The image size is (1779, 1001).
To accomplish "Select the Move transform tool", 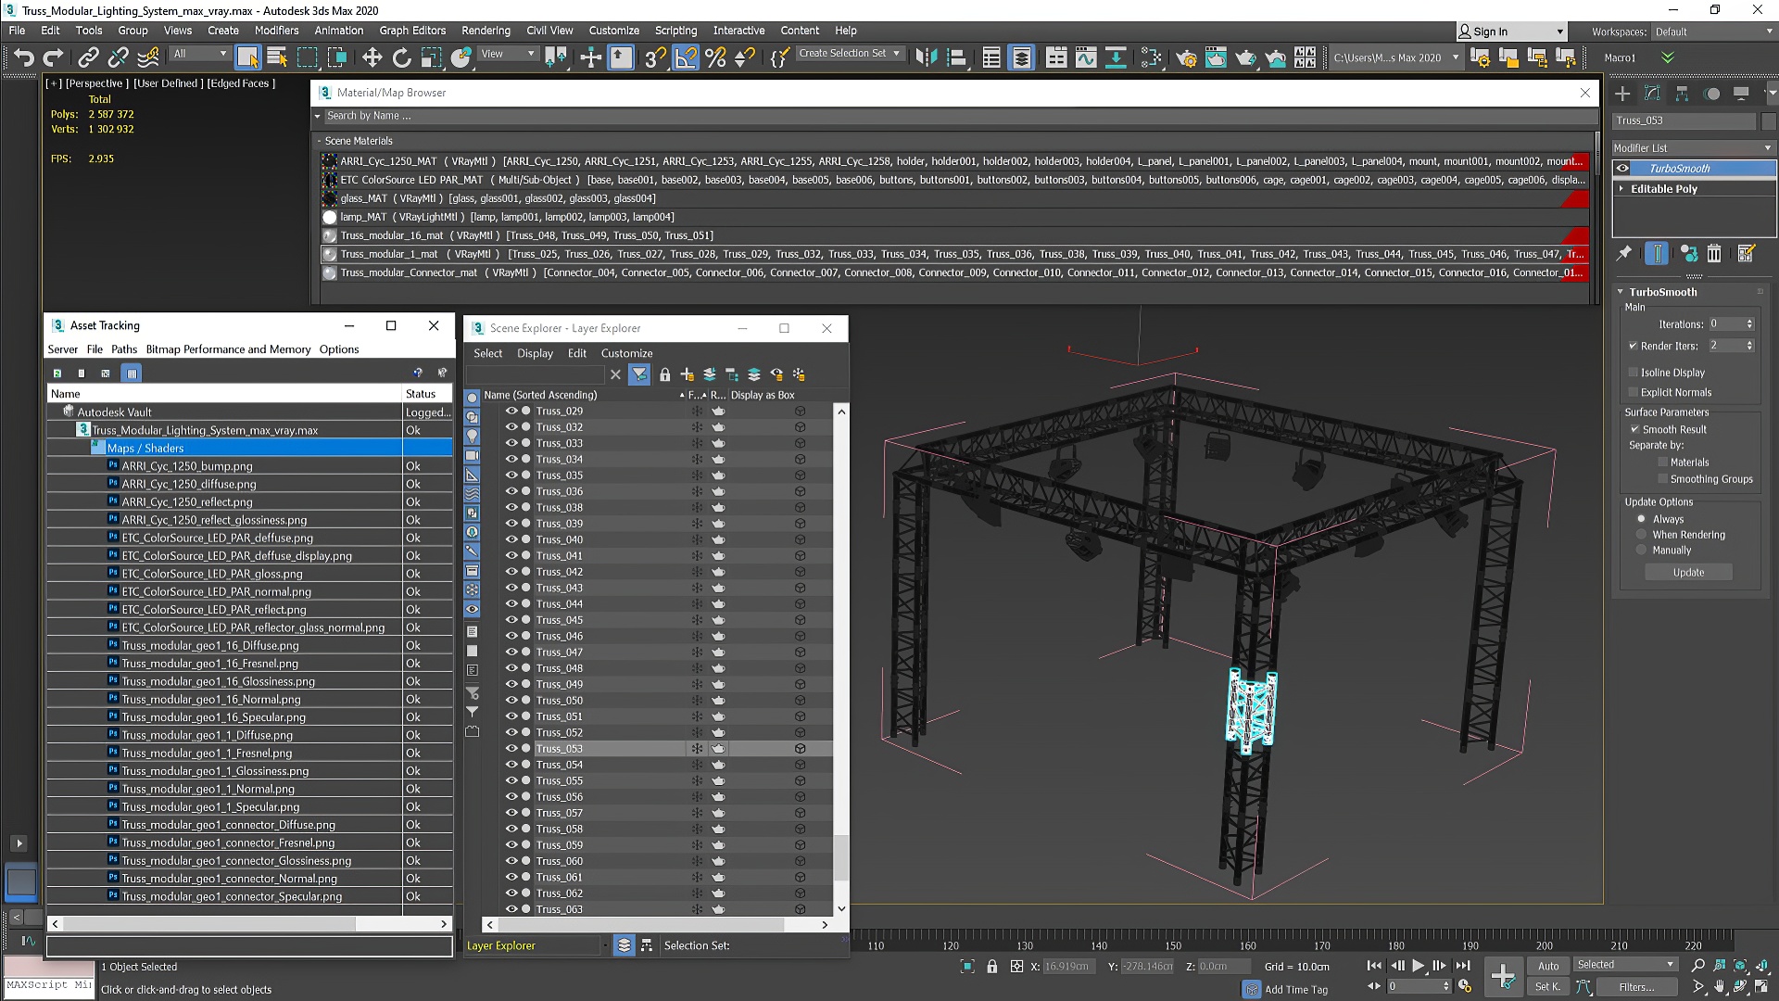I will 372,57.
